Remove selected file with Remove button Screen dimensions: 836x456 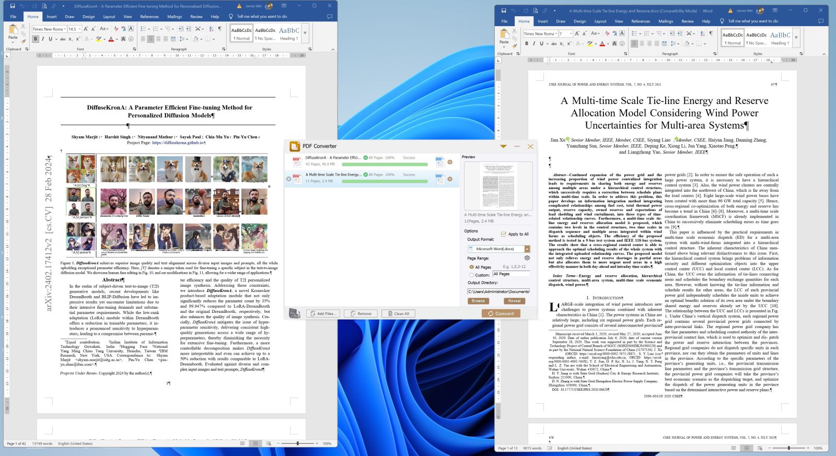click(x=361, y=313)
